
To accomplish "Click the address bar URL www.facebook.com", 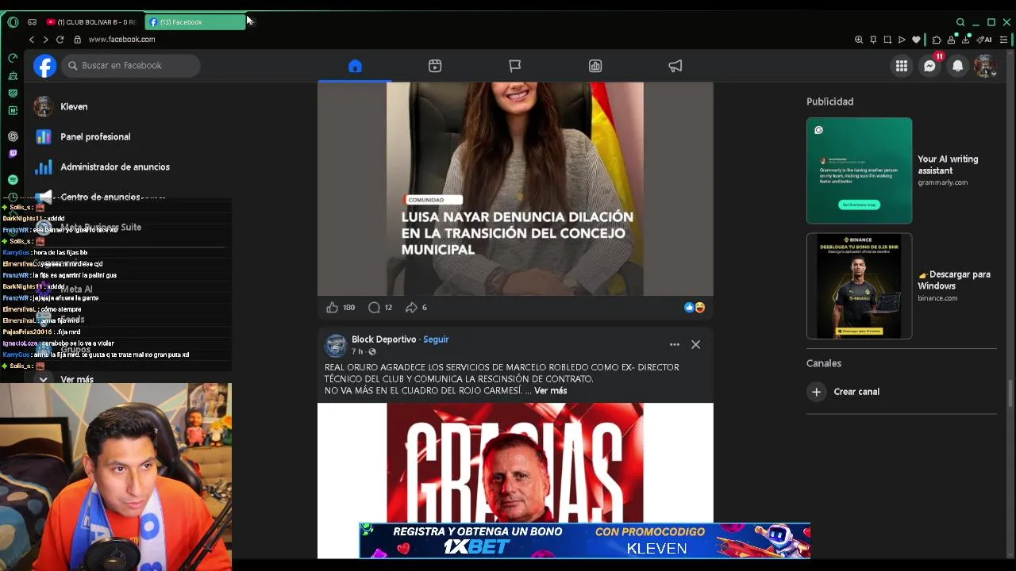I will coord(121,40).
